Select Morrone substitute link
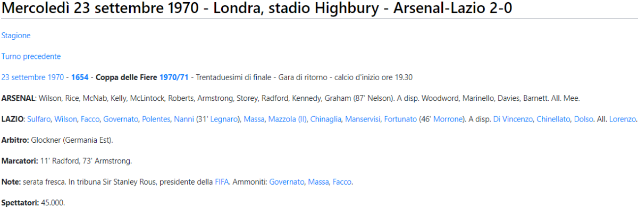The image size is (638, 207). pyautogui.click(x=448, y=119)
